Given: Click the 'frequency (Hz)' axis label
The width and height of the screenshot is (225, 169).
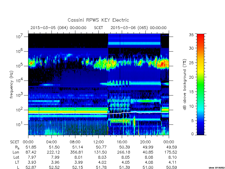Looking at the screenshot, I should 12,84.
